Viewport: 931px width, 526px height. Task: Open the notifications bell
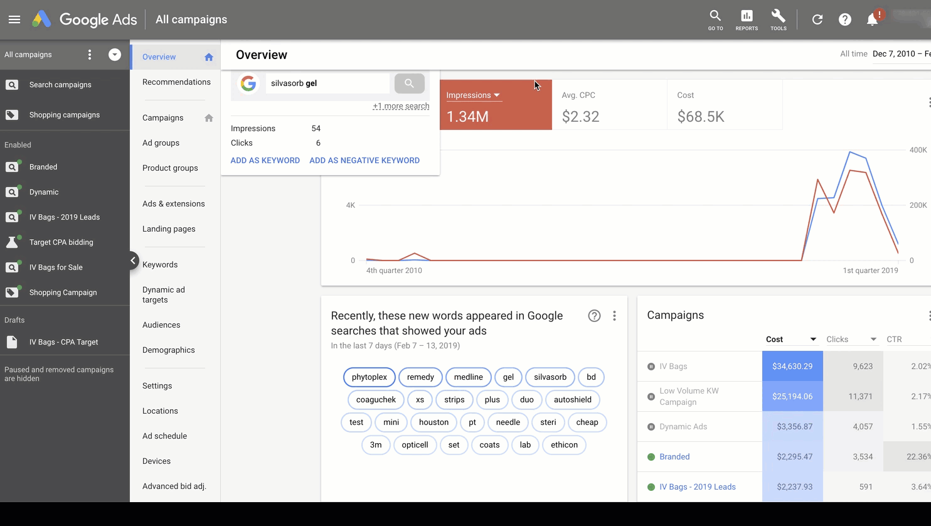coord(873,19)
